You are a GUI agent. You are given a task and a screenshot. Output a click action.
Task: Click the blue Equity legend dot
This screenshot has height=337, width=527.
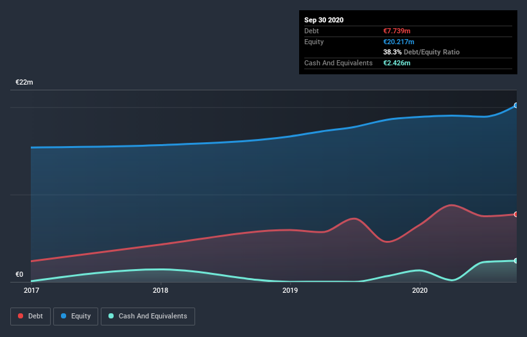click(x=64, y=316)
